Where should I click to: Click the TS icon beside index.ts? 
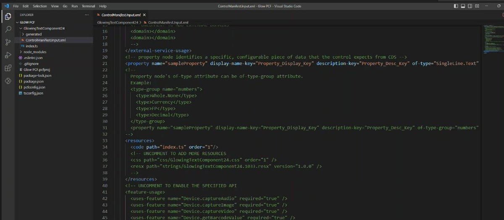tap(22, 46)
